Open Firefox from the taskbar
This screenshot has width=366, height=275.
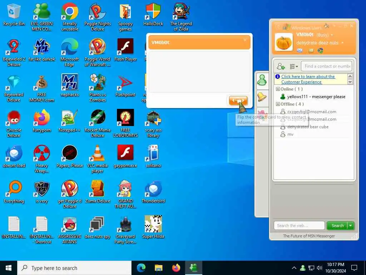pyautogui.click(x=176, y=268)
